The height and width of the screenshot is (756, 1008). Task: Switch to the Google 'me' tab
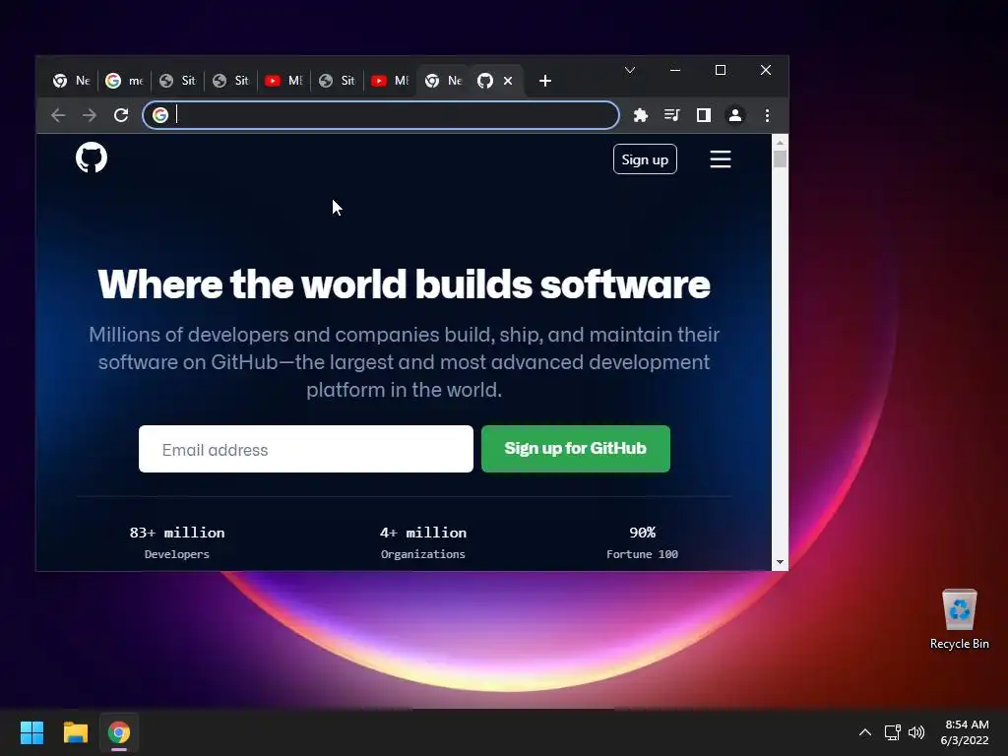(x=124, y=81)
